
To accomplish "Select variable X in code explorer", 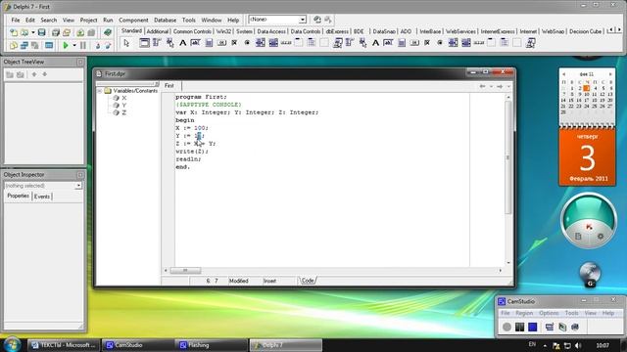I will coord(124,98).
